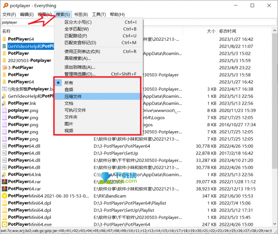Select the PotPlayerMini64.exe file name
This screenshot has height=234, width=278.
coord(30,224)
